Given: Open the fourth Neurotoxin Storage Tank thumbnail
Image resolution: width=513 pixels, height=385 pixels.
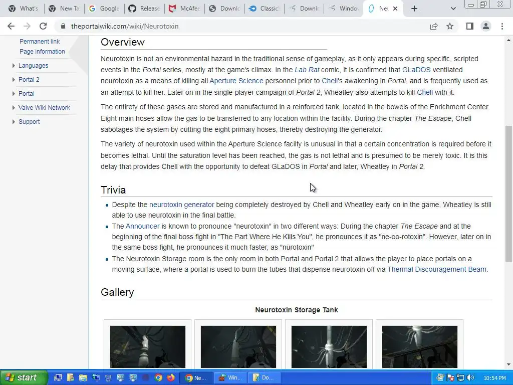Looking at the screenshot, I should click(419, 347).
